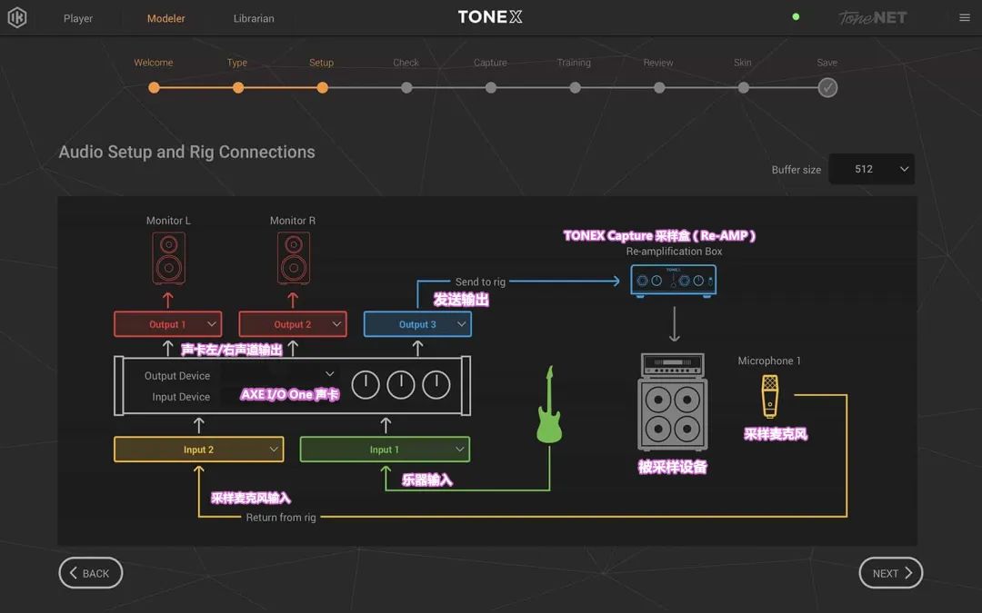Click the IK Multimedia logo icon
This screenshot has height=613, width=982.
pos(17,17)
